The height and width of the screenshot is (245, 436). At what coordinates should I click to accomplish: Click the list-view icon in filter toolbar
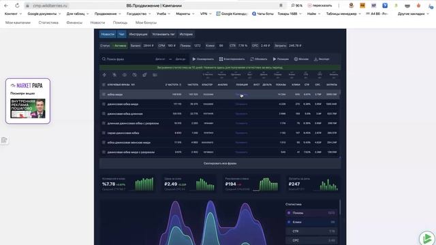155,75
